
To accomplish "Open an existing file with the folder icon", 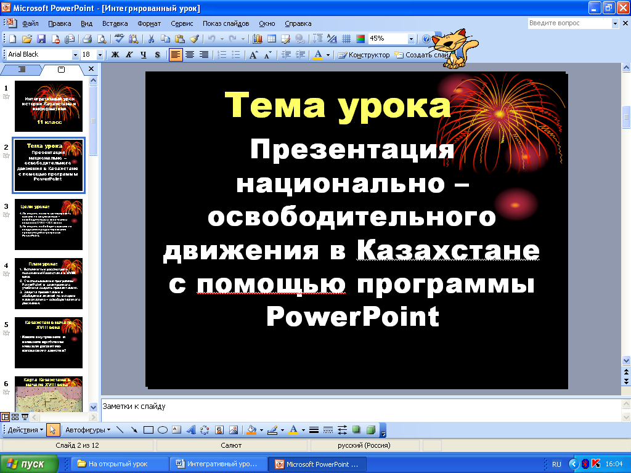I will point(26,39).
